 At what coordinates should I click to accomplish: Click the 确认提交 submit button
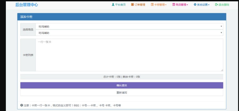click(x=122, y=85)
